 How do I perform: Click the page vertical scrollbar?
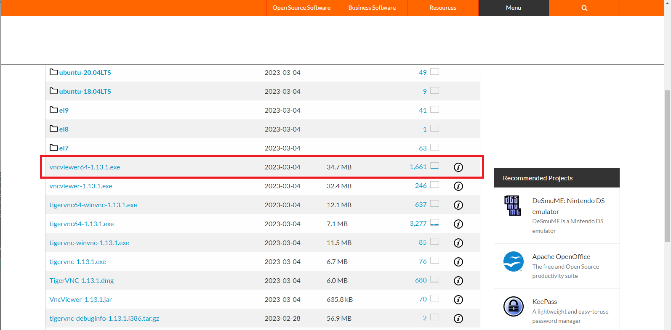[x=667, y=168]
